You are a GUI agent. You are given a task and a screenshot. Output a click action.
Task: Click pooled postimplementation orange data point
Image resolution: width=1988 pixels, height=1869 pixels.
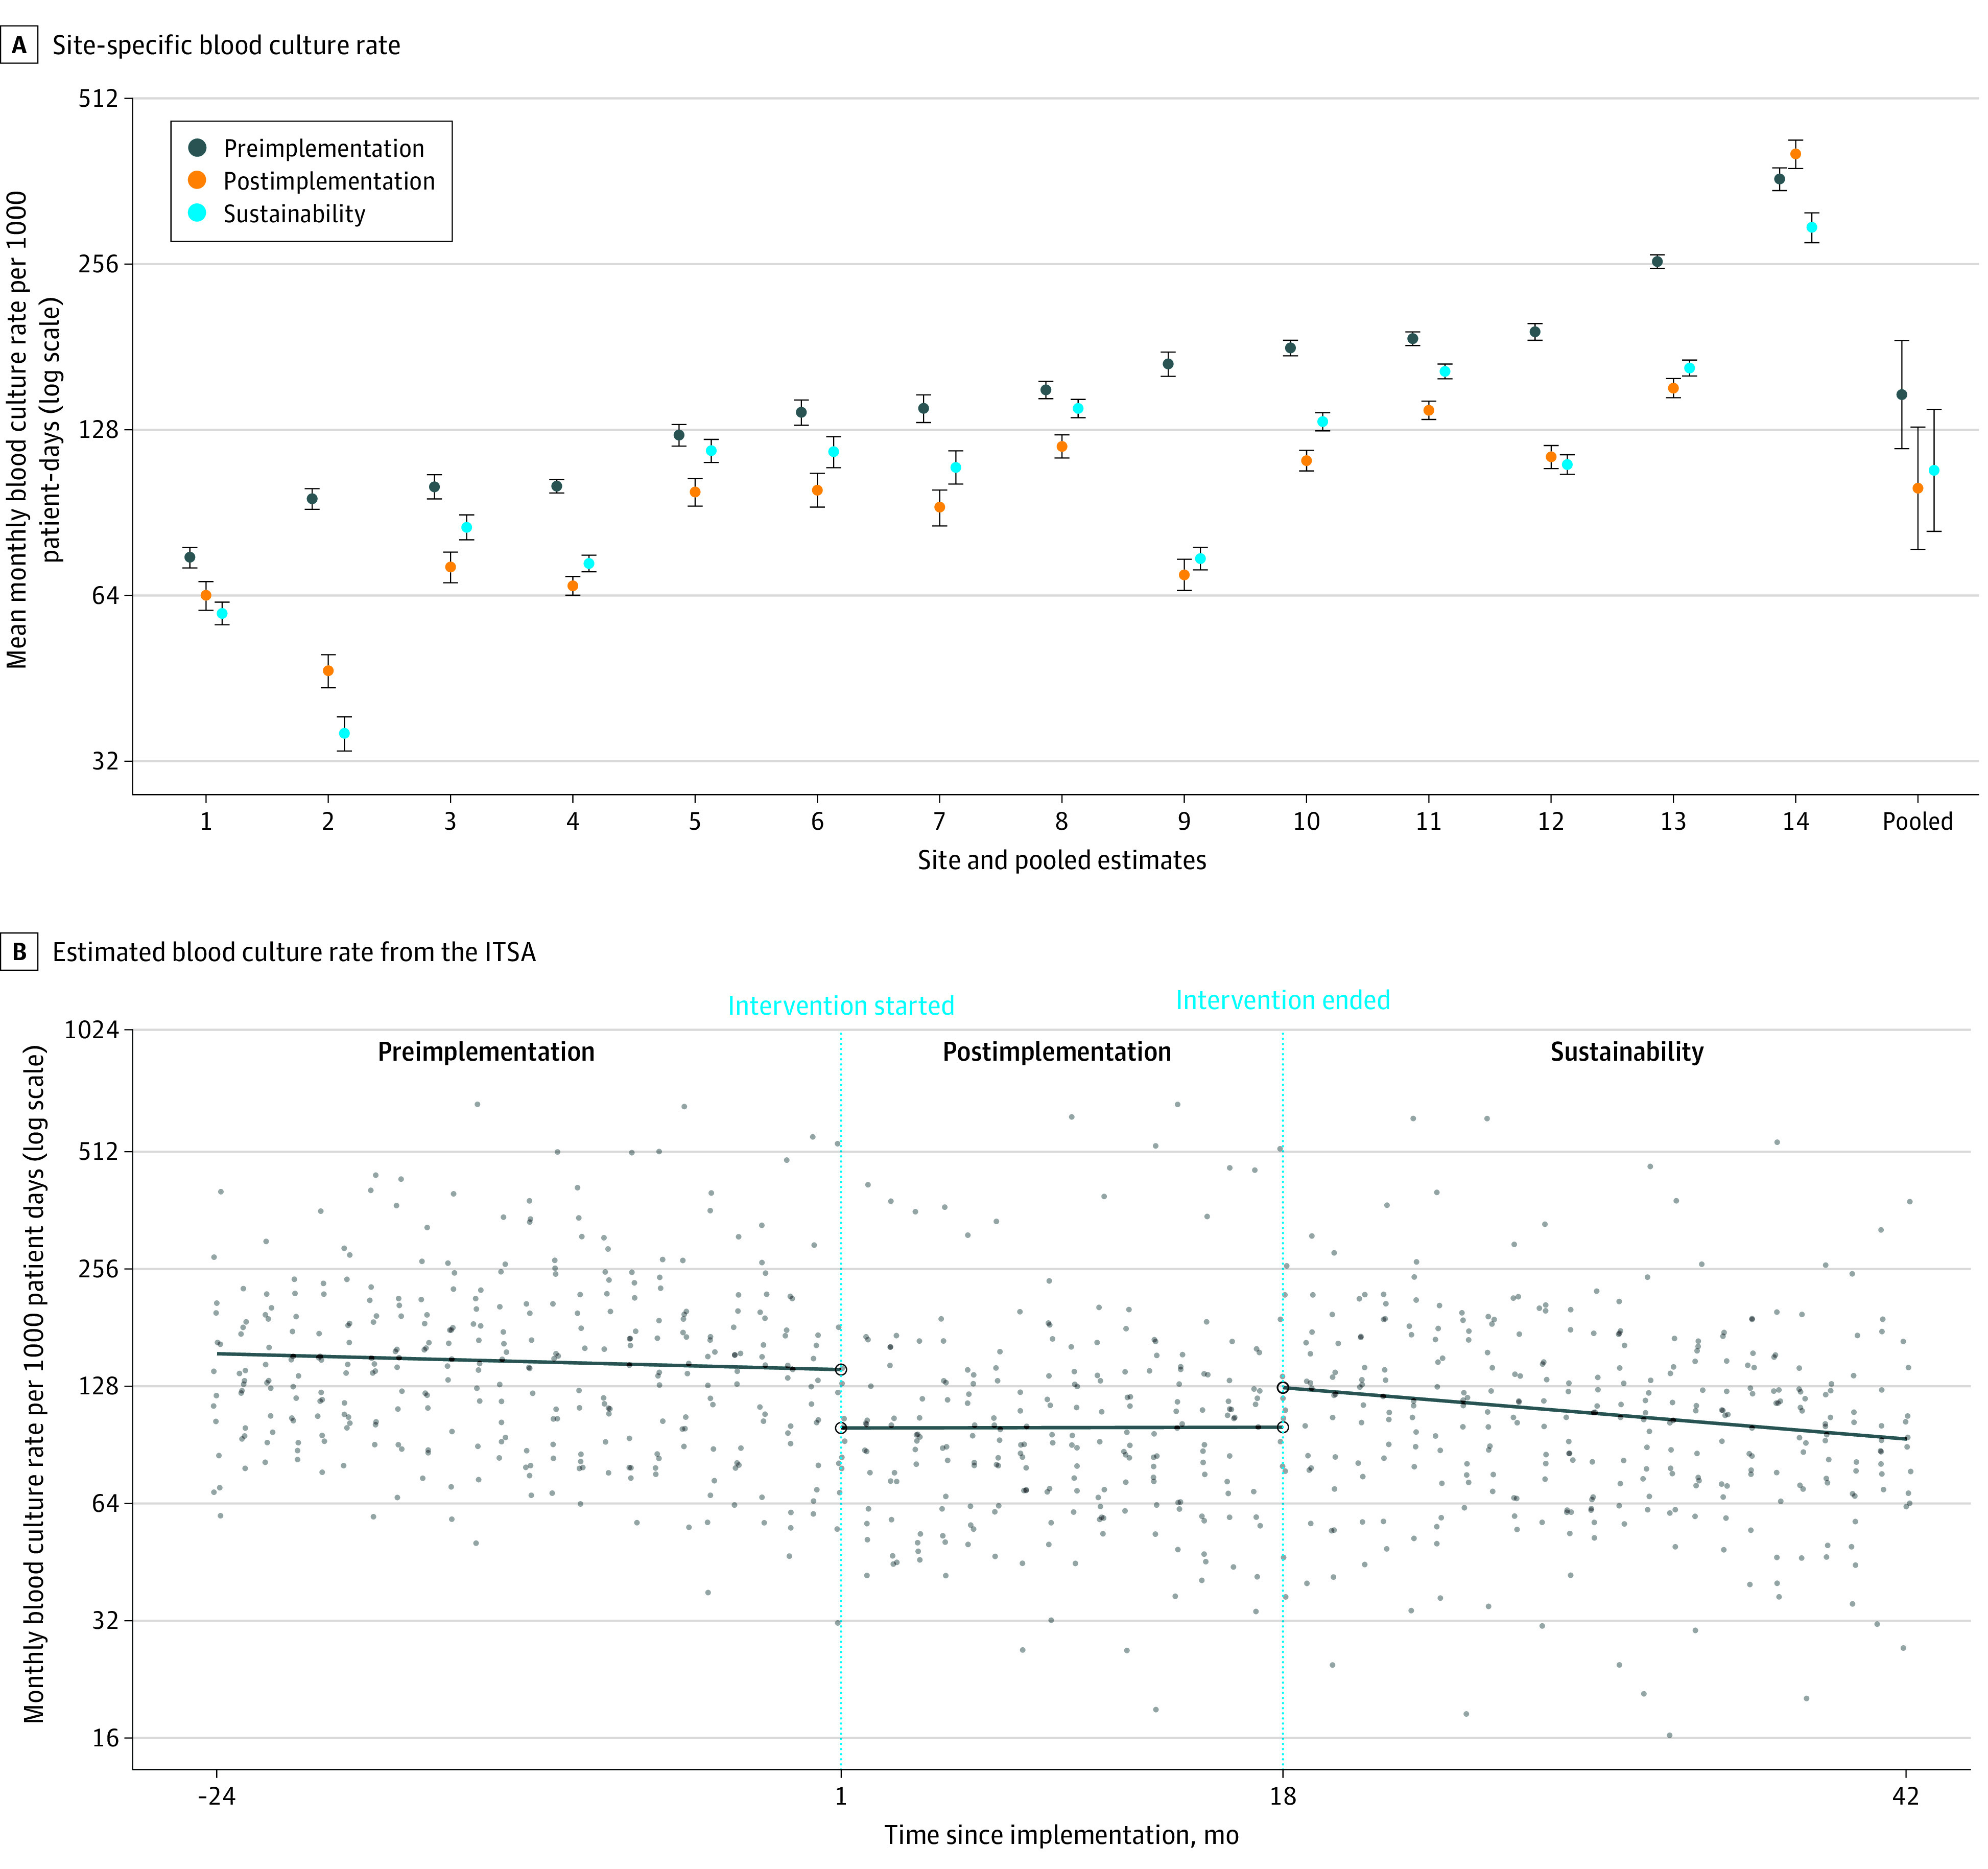[1918, 488]
